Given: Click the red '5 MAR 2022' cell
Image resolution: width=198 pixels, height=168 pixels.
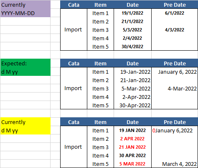Looking at the screenshot, I should [x=132, y=164].
